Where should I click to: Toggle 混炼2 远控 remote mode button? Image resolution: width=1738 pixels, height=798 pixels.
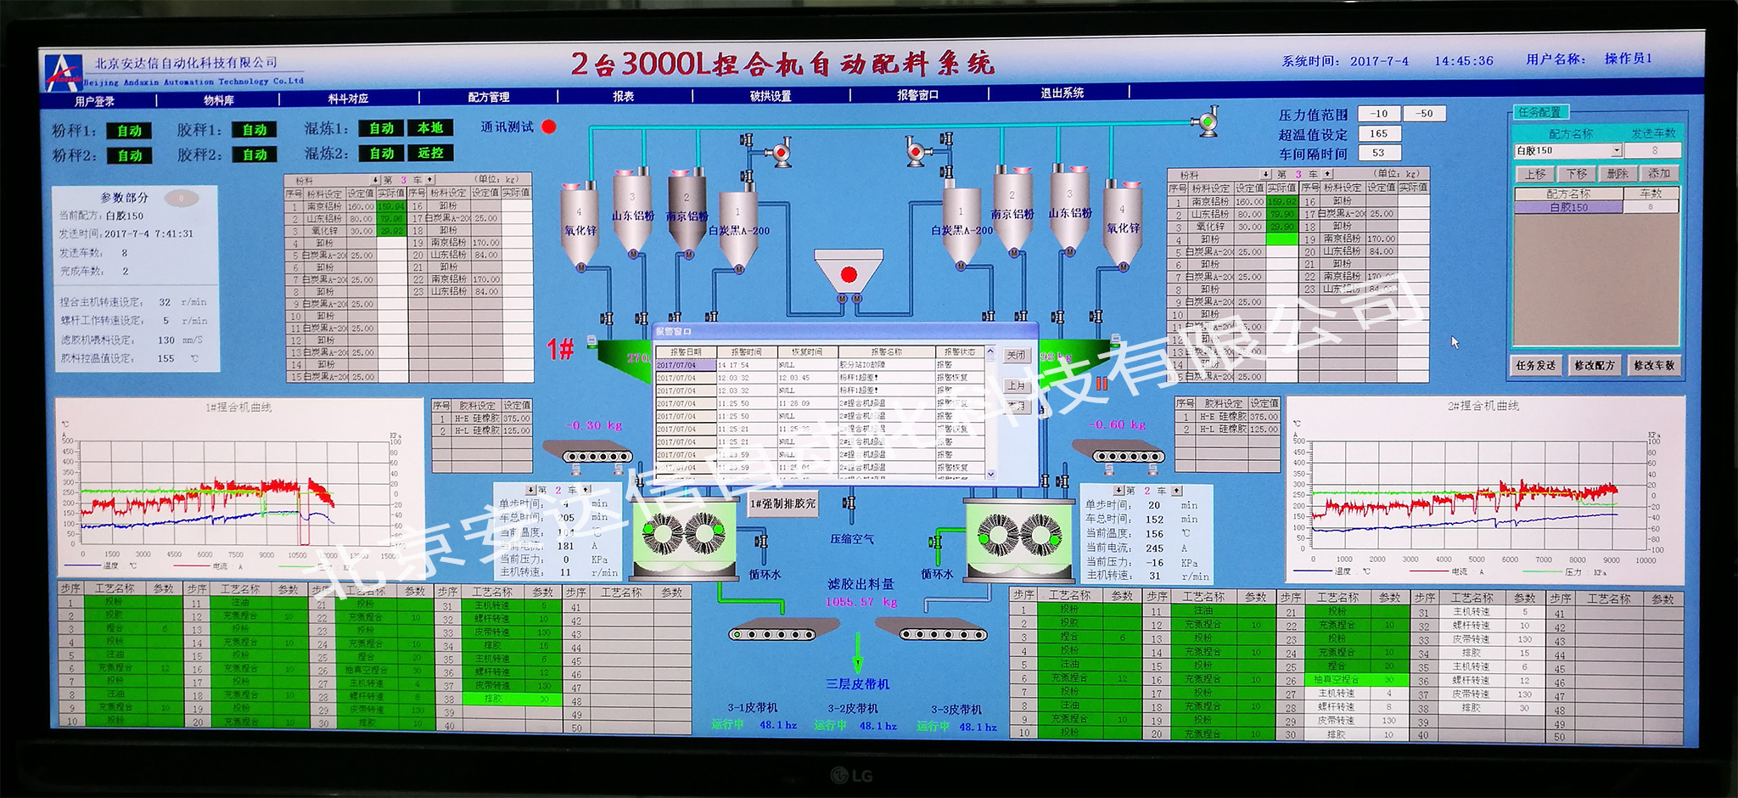pos(430,154)
